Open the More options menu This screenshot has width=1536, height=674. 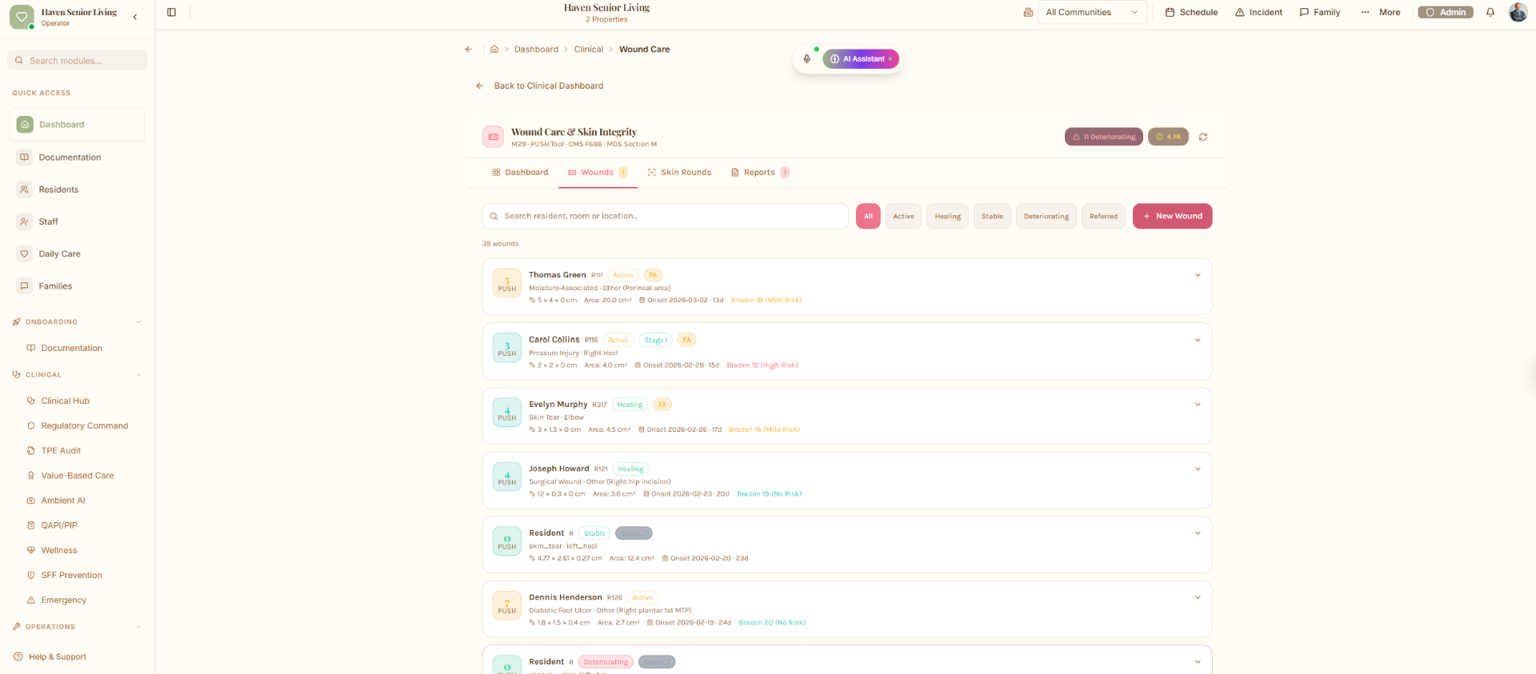point(1381,12)
